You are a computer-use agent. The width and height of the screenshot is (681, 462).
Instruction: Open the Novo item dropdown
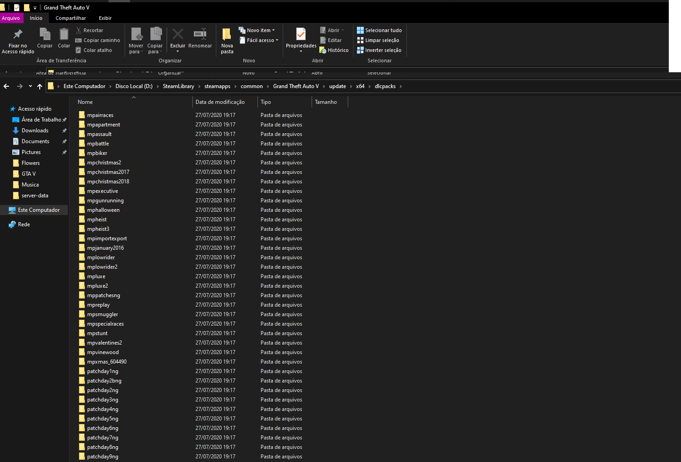257,30
